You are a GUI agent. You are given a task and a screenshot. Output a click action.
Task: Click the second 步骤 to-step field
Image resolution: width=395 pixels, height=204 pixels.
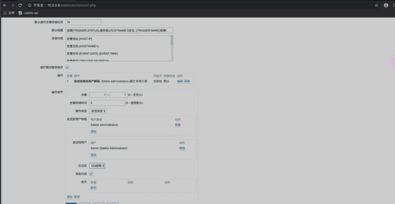118,95
